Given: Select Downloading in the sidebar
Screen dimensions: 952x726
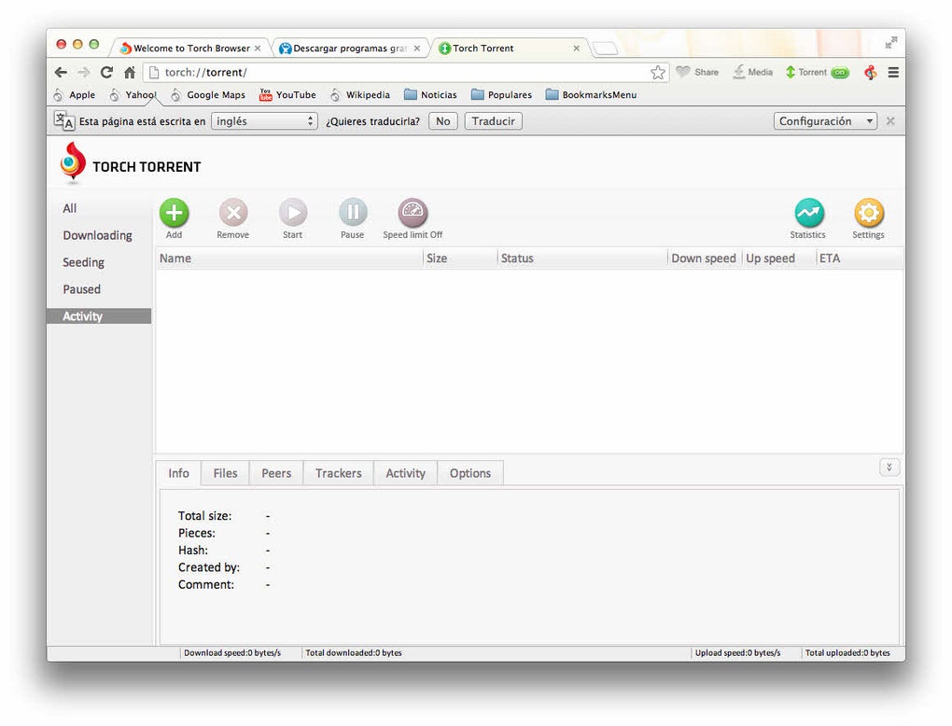Looking at the screenshot, I should [x=97, y=235].
